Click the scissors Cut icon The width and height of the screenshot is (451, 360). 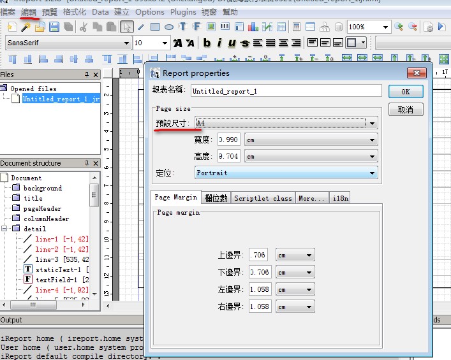pyautogui.click(x=83, y=27)
